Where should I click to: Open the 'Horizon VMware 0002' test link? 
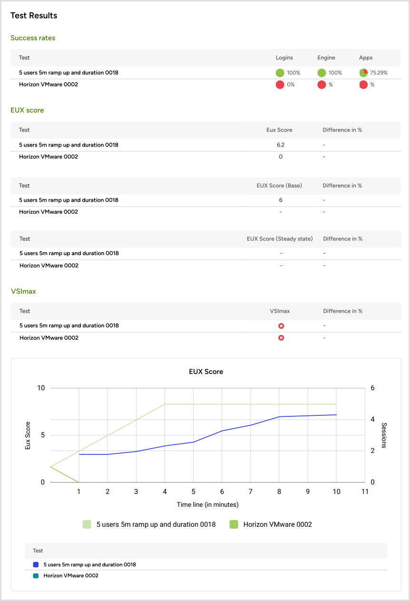49,84
